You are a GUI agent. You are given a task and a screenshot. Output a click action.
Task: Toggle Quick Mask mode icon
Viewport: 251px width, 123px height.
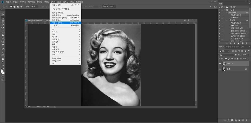[3, 76]
